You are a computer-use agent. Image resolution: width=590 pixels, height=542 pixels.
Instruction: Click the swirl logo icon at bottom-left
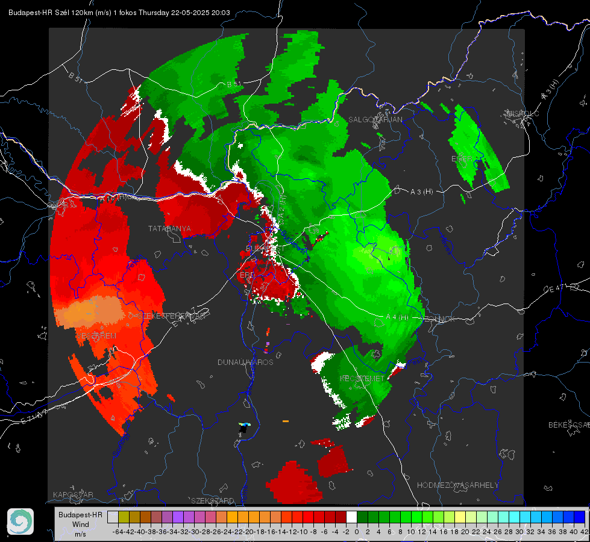(x=20, y=522)
